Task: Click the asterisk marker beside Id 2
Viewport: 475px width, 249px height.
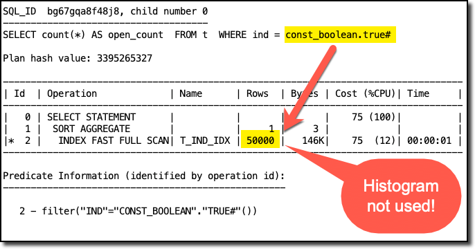Action: [11, 140]
